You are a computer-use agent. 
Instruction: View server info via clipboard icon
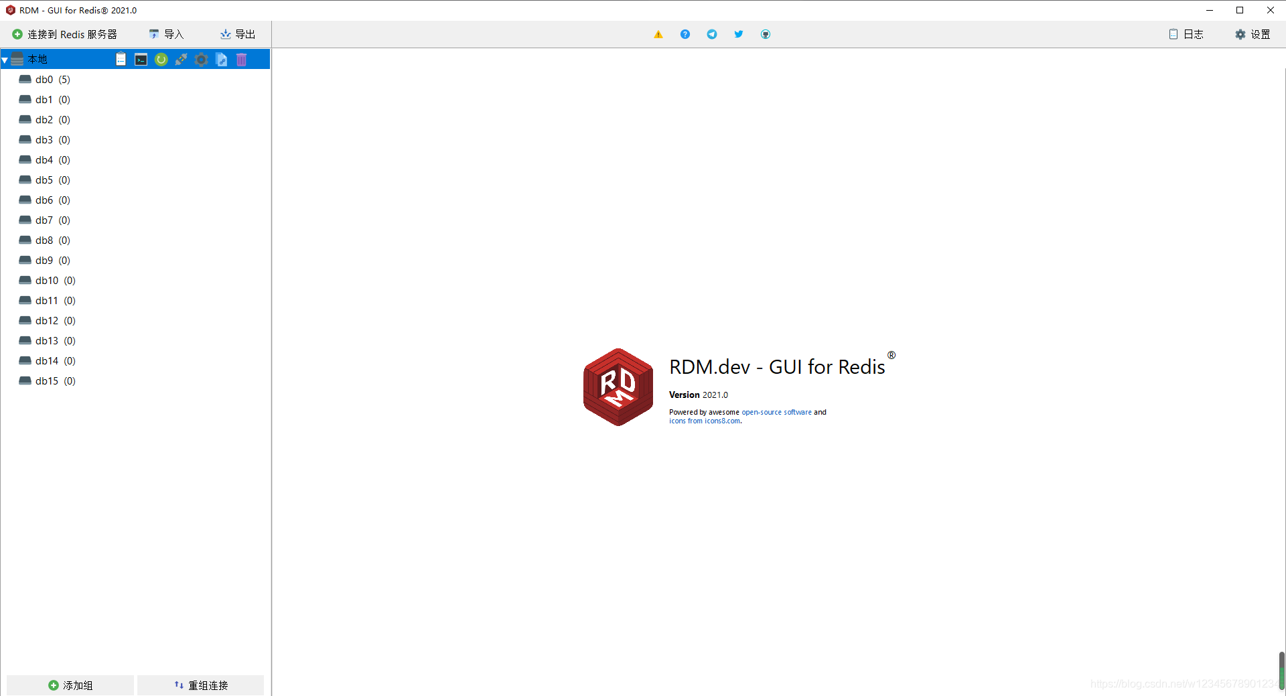pos(121,59)
